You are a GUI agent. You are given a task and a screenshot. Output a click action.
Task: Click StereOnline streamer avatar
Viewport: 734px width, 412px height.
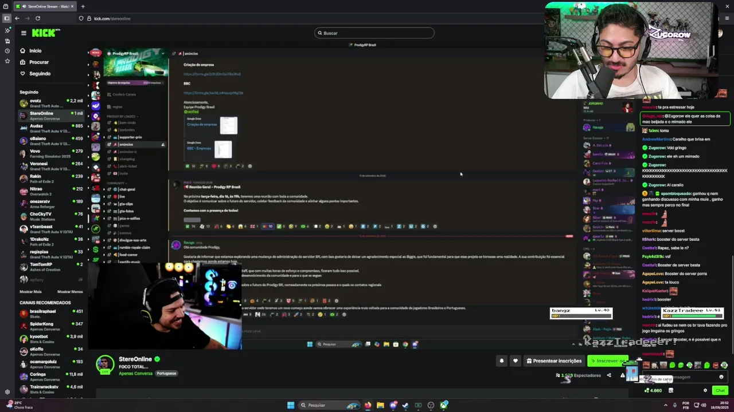point(105,365)
